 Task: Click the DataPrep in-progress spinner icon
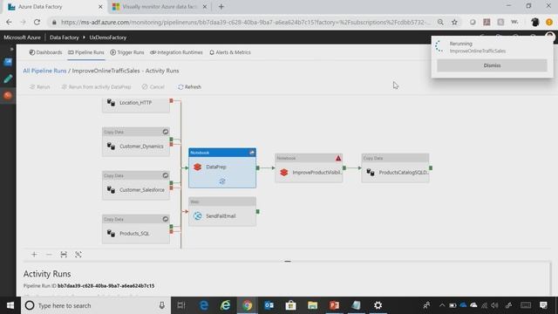(x=222, y=181)
